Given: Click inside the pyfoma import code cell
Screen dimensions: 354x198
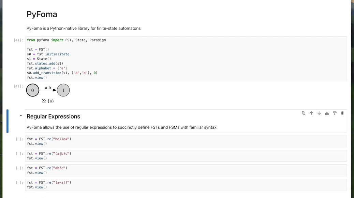Looking at the screenshot, I should point(186,59).
